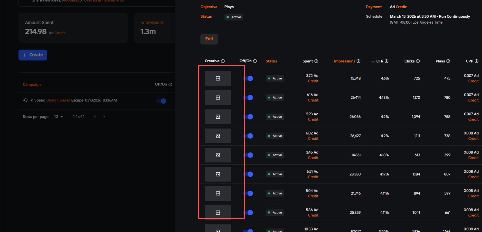The image size is (482, 232).
Task: Click the sync icon beside Demon Slayer campaign
Action: point(26,100)
